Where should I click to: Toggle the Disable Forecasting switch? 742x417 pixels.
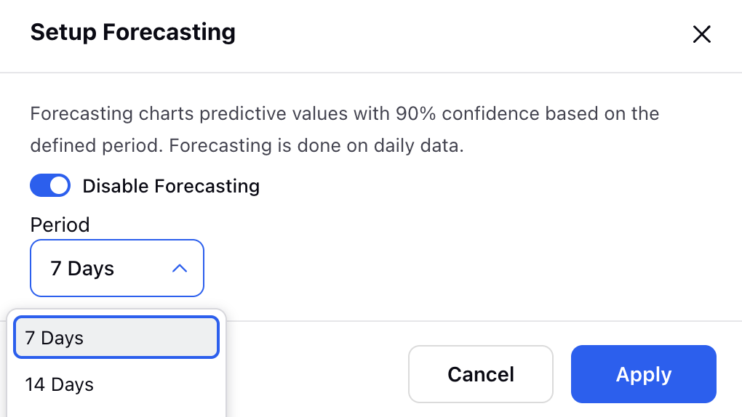tap(50, 185)
